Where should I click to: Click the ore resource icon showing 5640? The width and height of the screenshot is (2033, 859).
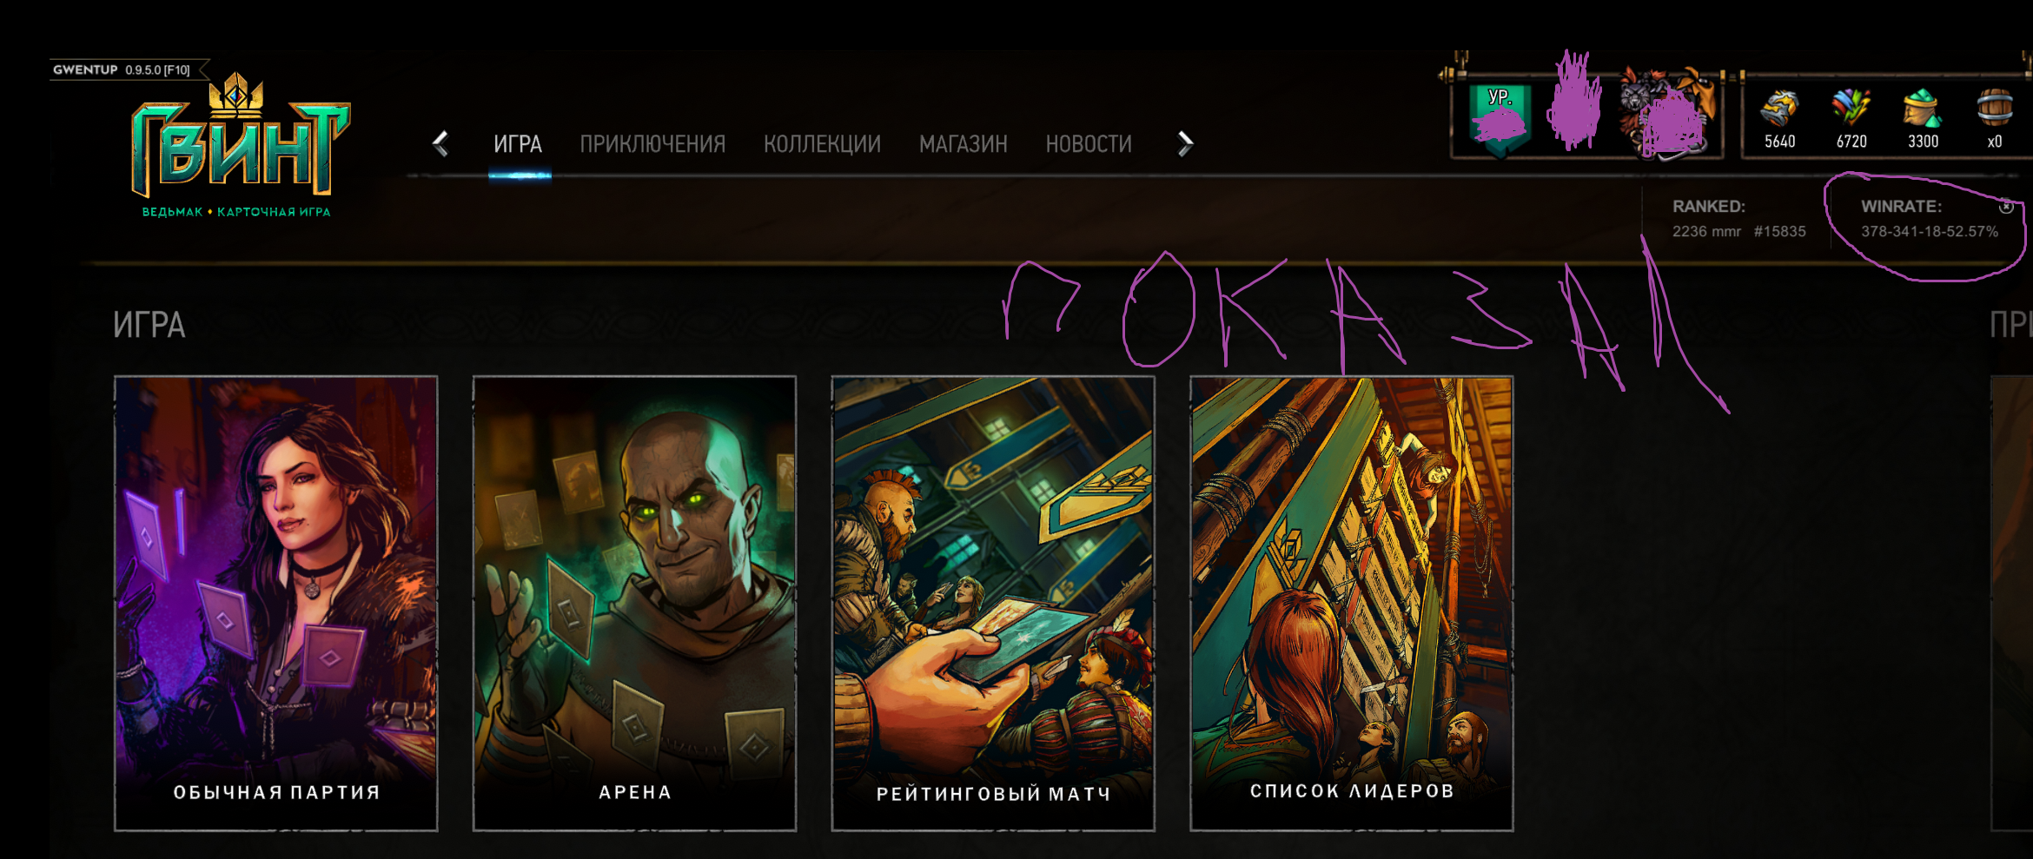(x=1778, y=109)
